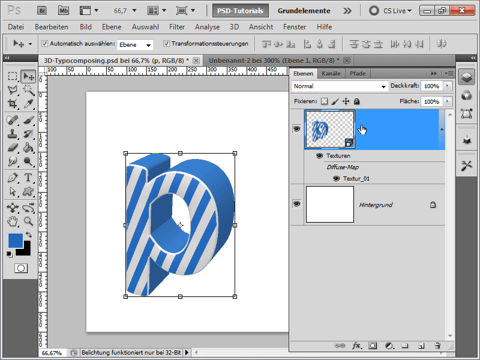The width and height of the screenshot is (480, 360).
Task: Select the Crop tool
Action: point(12,103)
